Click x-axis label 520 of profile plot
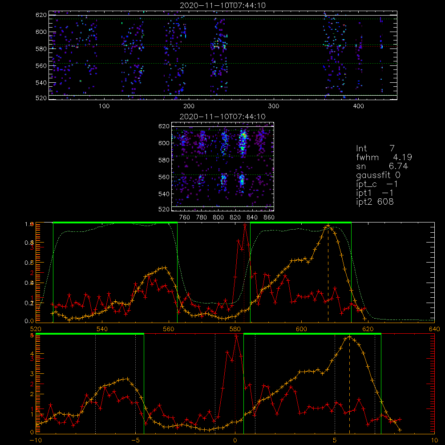 pos(36,329)
